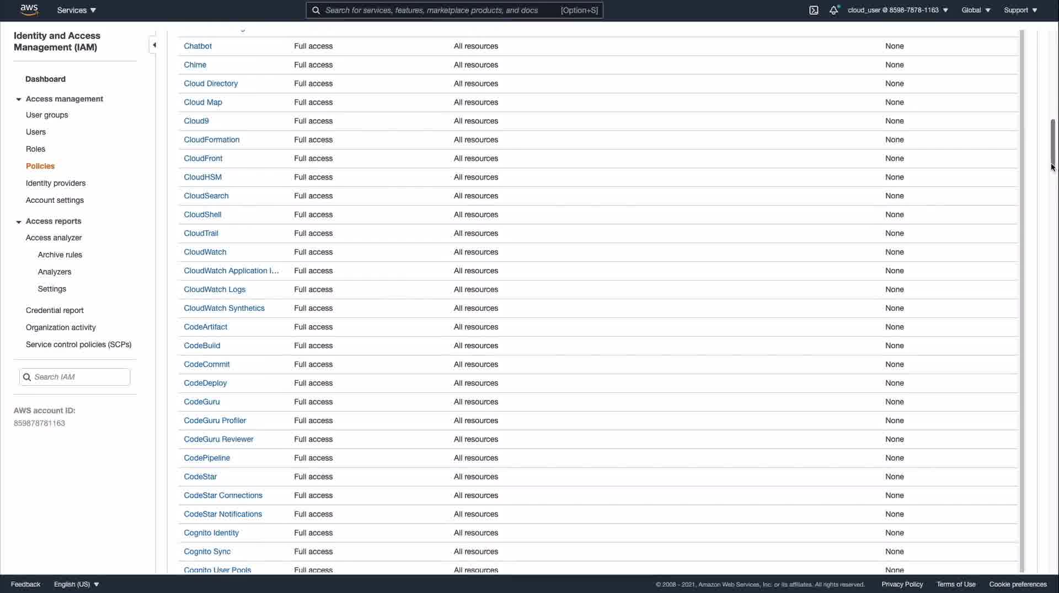Open the CloudWatch Synthetics service link
The image size is (1059, 593).
coord(224,309)
